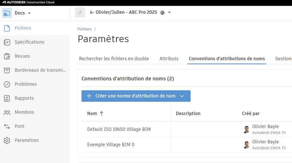Viewport: 292px width, 163px height.
Task: Click the Autodesk Construction Cloud logo
Action: 28,2
